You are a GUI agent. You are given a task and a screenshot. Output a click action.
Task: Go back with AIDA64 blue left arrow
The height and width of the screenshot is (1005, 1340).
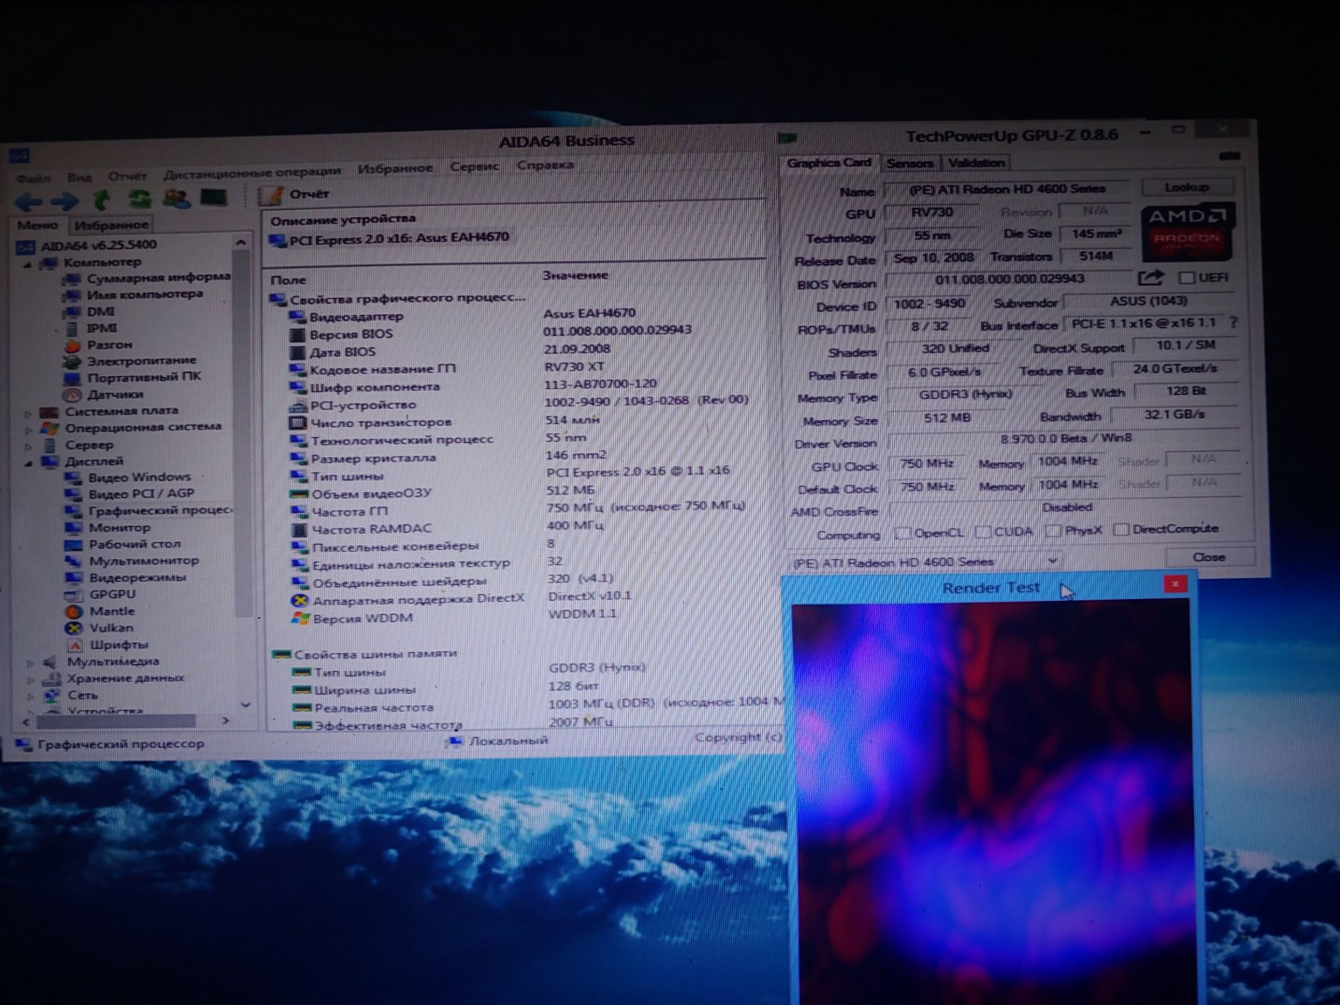tap(29, 202)
